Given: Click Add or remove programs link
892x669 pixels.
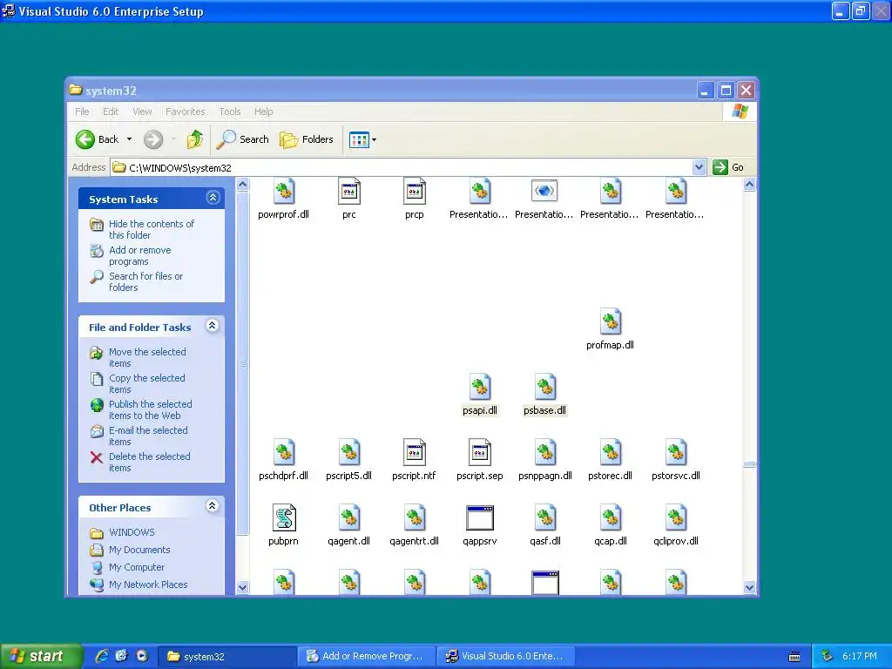Looking at the screenshot, I should 140,255.
